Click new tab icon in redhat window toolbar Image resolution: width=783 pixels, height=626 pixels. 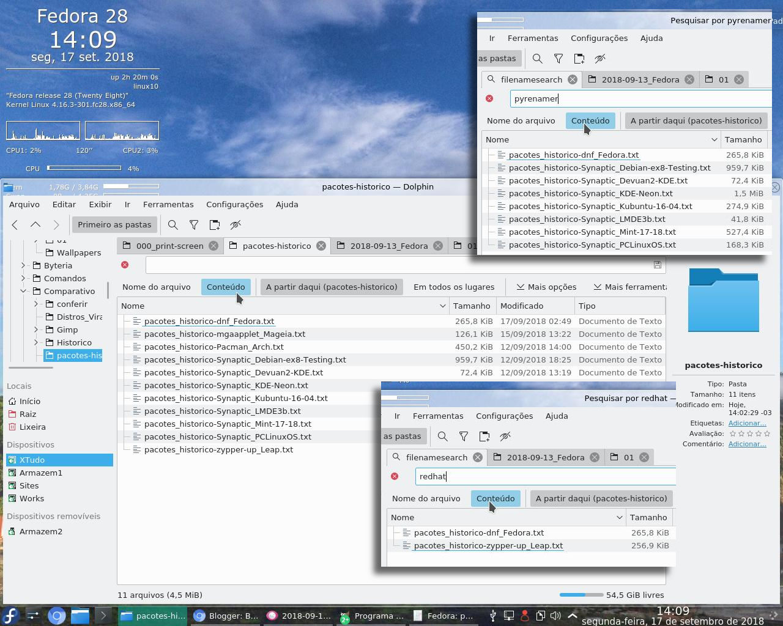[484, 436]
